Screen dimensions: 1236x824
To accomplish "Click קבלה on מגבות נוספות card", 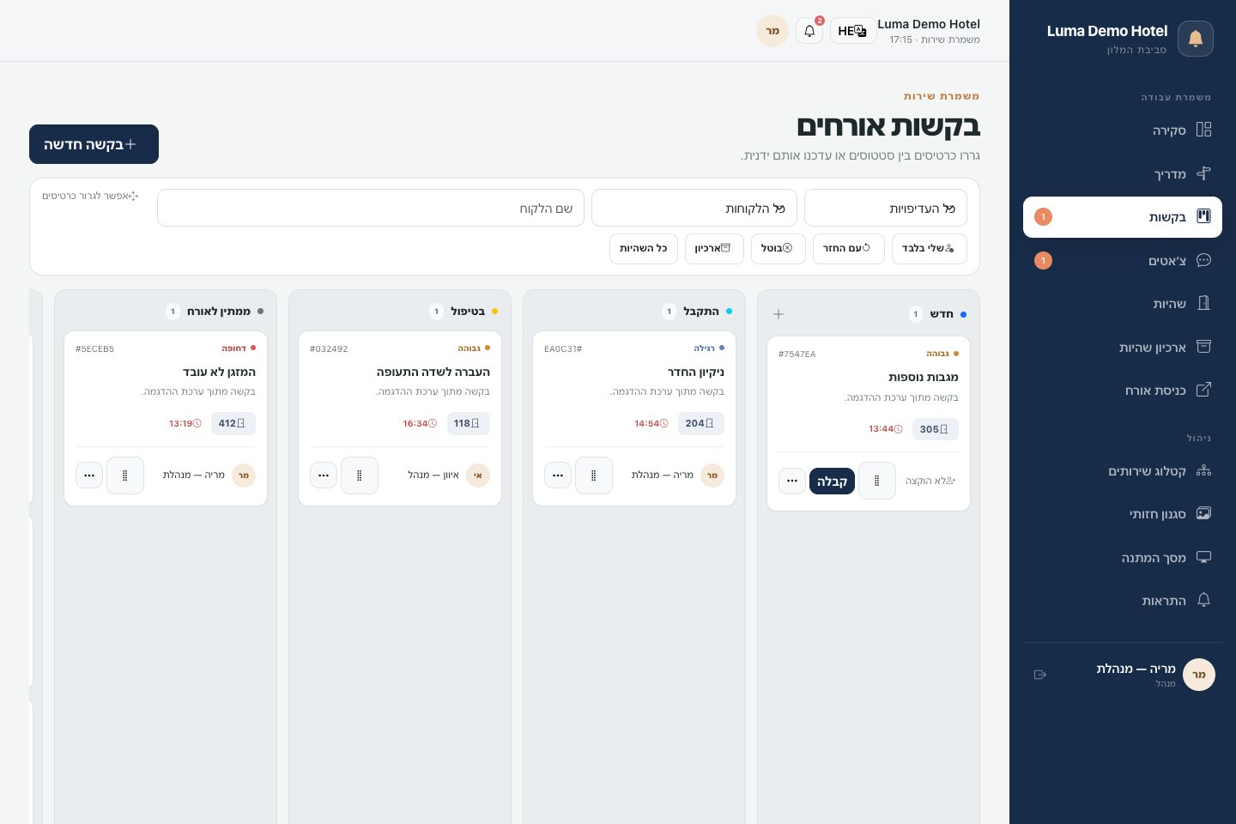I will pyautogui.click(x=832, y=482).
